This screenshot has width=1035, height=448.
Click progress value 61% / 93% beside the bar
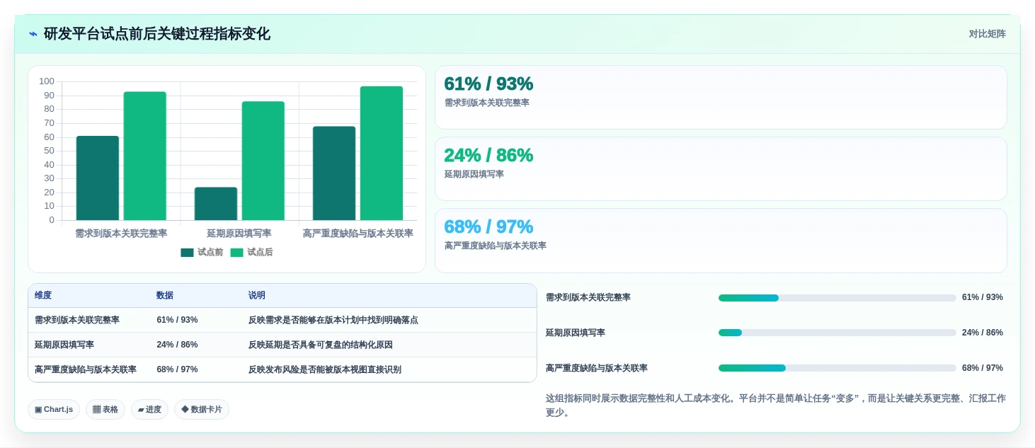click(x=983, y=297)
